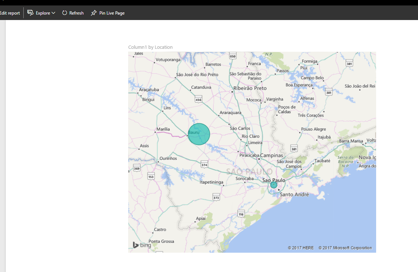Click the Refresh label
This screenshot has width=418, height=272.
pos(76,13)
